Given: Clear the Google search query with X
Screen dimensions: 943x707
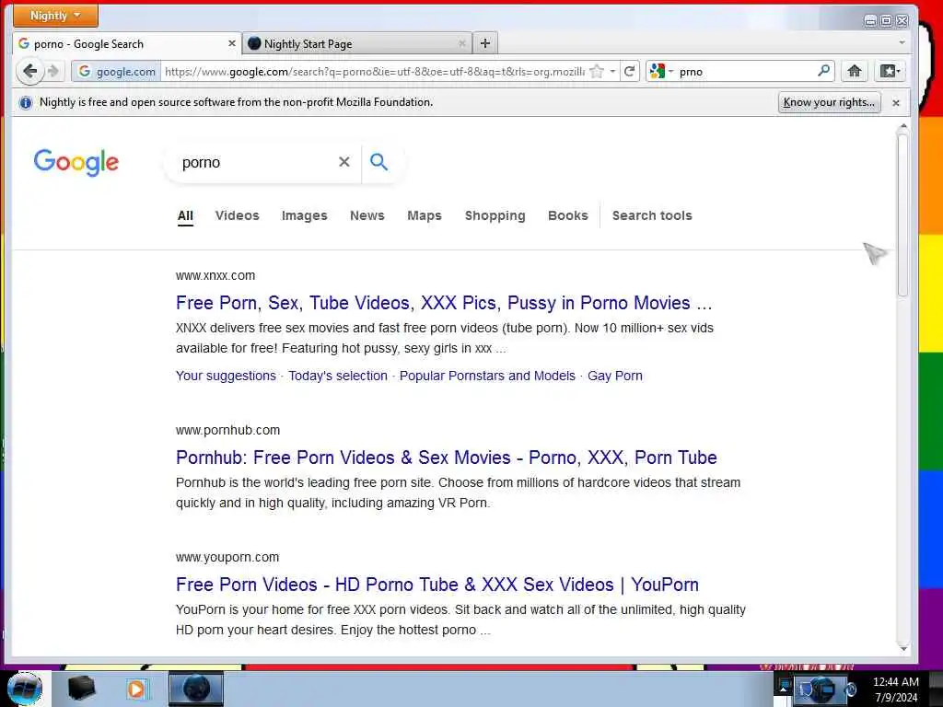Looking at the screenshot, I should (x=344, y=162).
